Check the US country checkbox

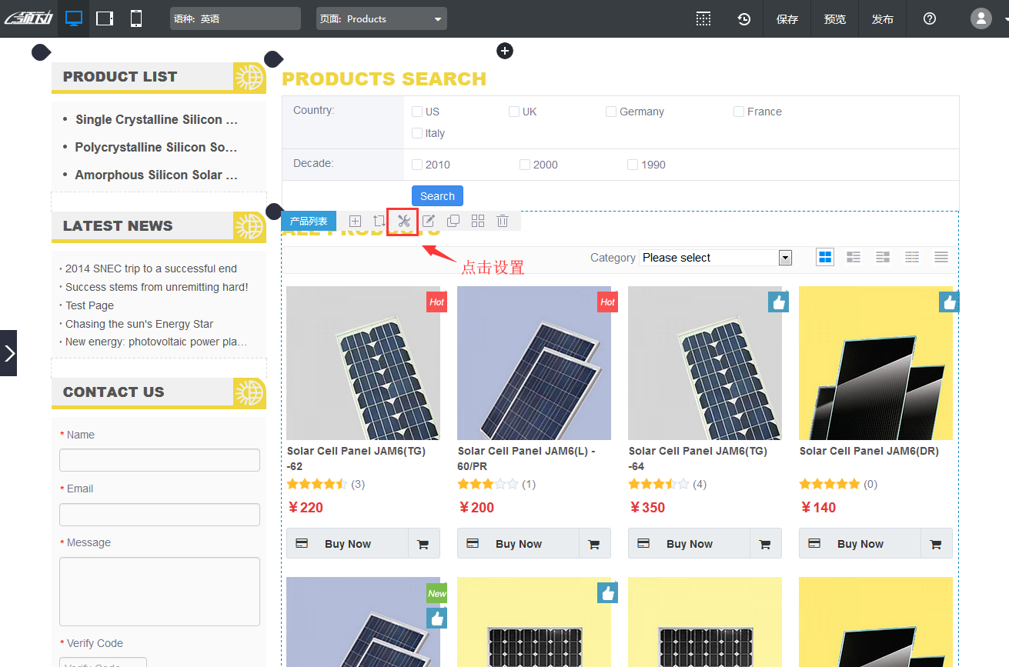(417, 112)
